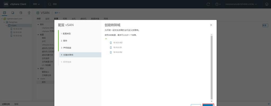The image size is (271, 106).
Task: Open the VMs and templates inventory view
Action: (13, 13)
